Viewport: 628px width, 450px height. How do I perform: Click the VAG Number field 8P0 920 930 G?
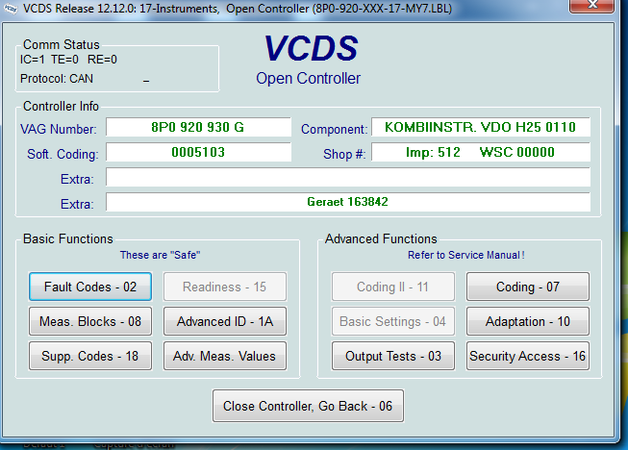click(x=198, y=127)
